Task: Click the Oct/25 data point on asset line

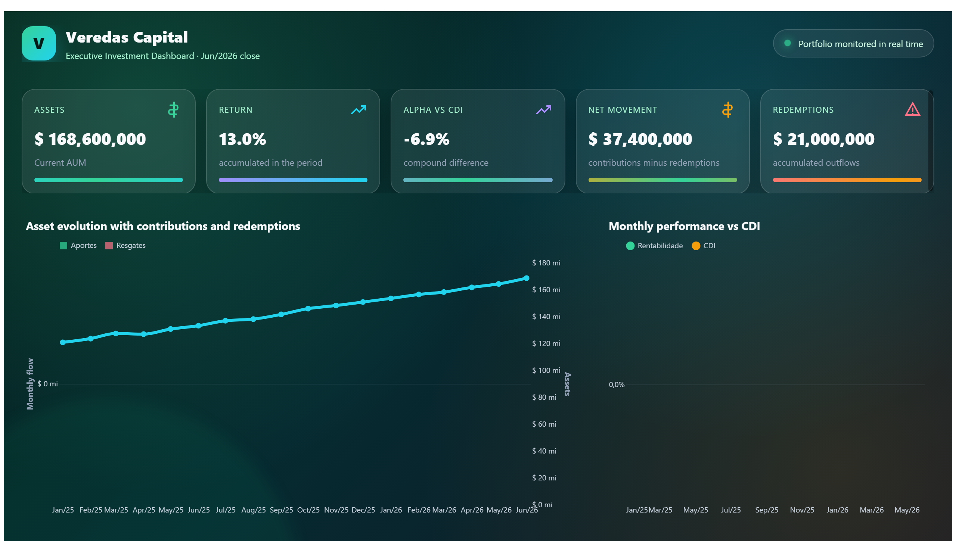Action: [x=308, y=309]
